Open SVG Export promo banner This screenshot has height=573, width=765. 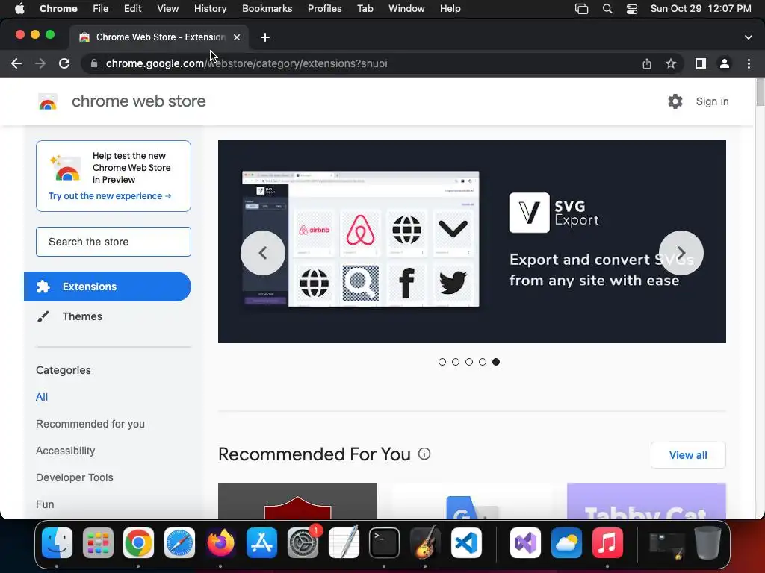[472, 242]
